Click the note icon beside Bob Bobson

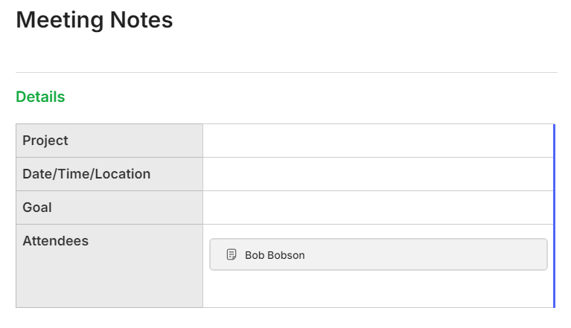coord(232,254)
